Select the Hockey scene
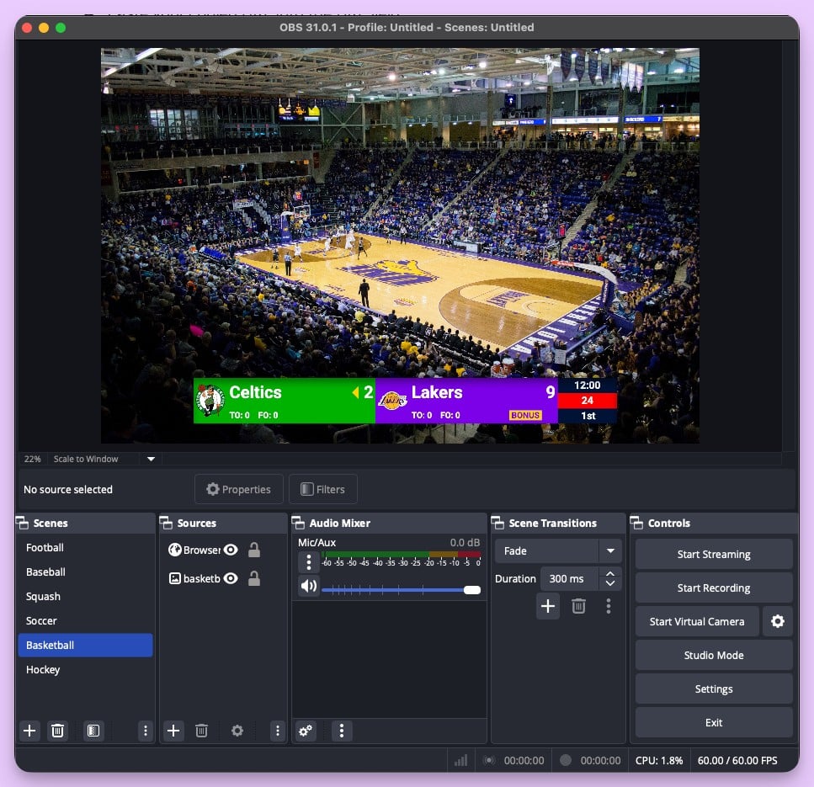Viewport: 814px width, 787px height. [45, 669]
